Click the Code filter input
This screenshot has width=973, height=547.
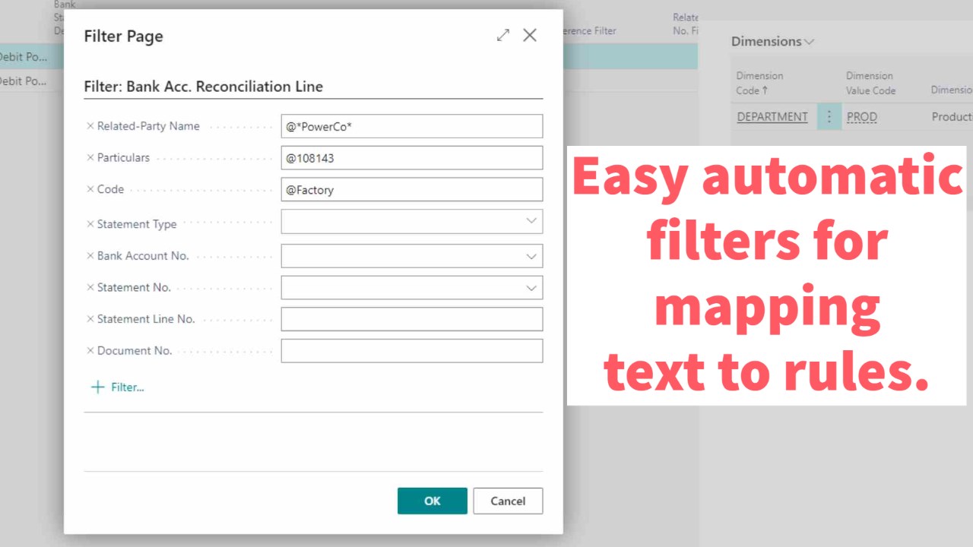point(412,189)
